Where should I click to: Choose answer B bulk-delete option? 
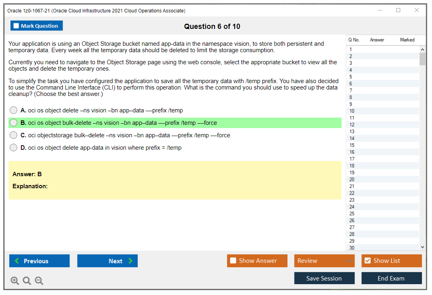point(14,123)
